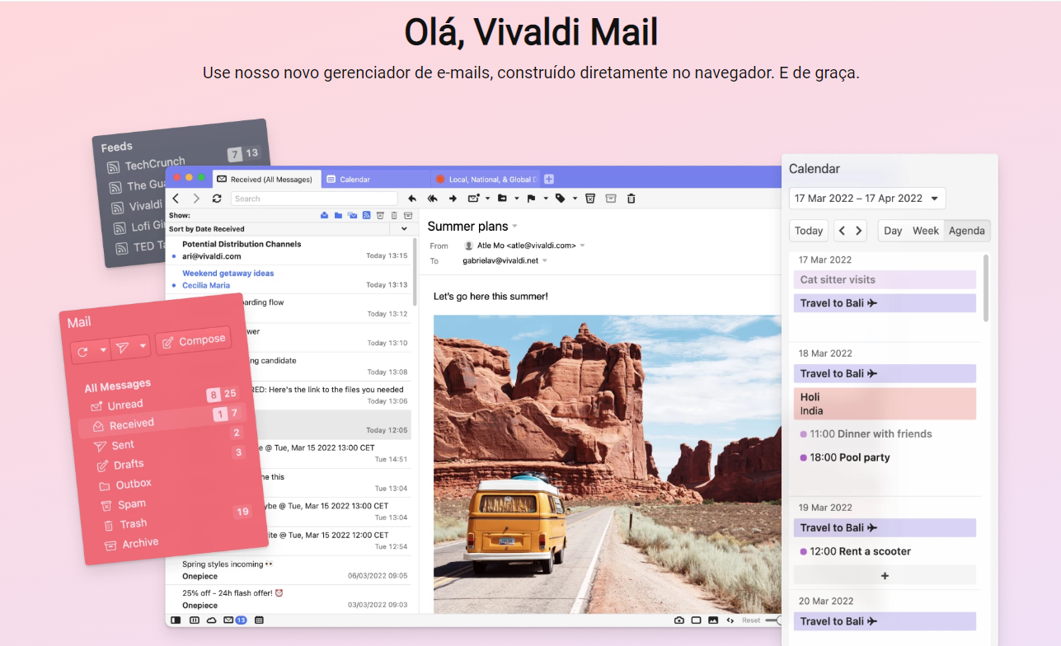The width and height of the screenshot is (1061, 646).
Task: Select the Day calendar view
Action: [x=893, y=231]
